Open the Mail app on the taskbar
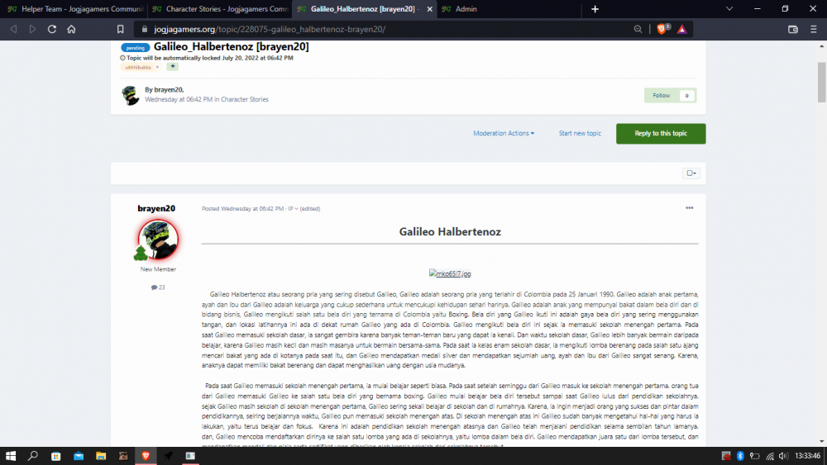Screen dimensions: 827x465 pos(79,456)
